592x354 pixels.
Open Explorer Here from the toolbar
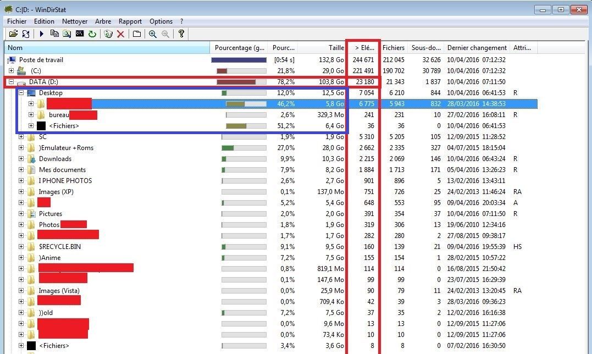click(67, 34)
